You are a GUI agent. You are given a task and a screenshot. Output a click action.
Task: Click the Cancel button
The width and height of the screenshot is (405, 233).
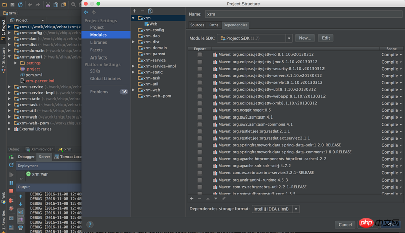[345, 224]
